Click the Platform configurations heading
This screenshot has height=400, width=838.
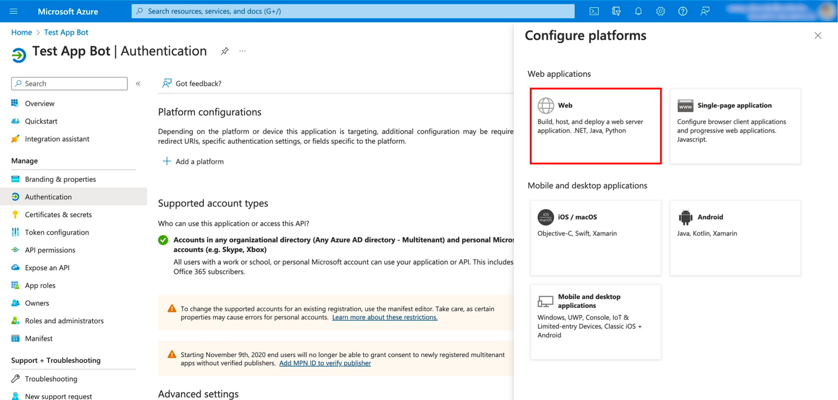(x=209, y=112)
